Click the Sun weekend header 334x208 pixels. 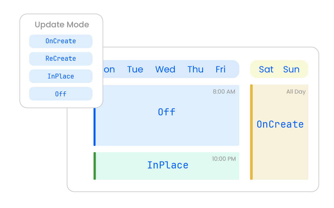click(291, 69)
